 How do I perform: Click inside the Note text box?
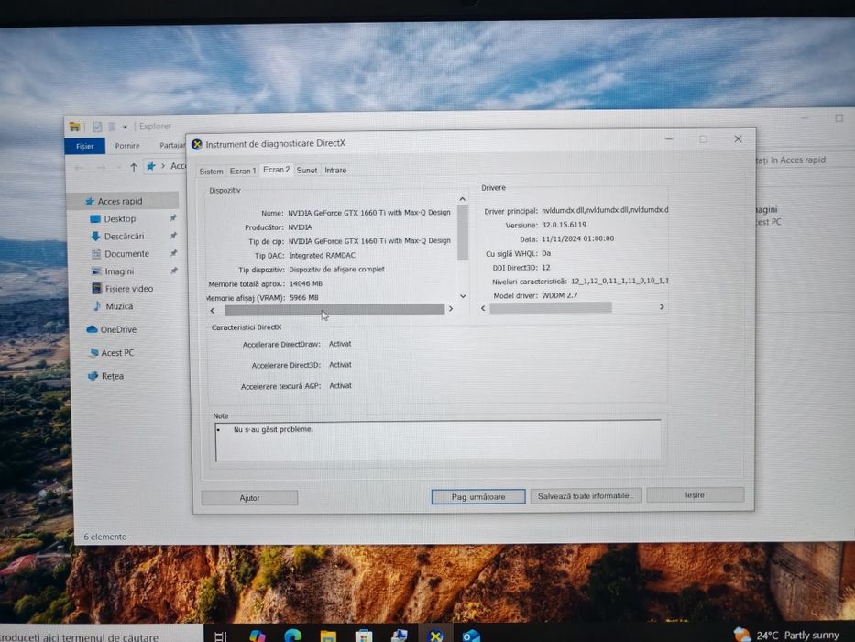tap(439, 440)
